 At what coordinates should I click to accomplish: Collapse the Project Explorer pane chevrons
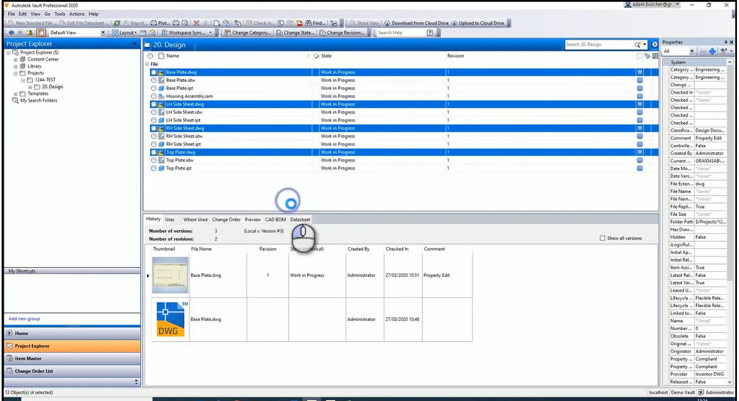[134, 44]
